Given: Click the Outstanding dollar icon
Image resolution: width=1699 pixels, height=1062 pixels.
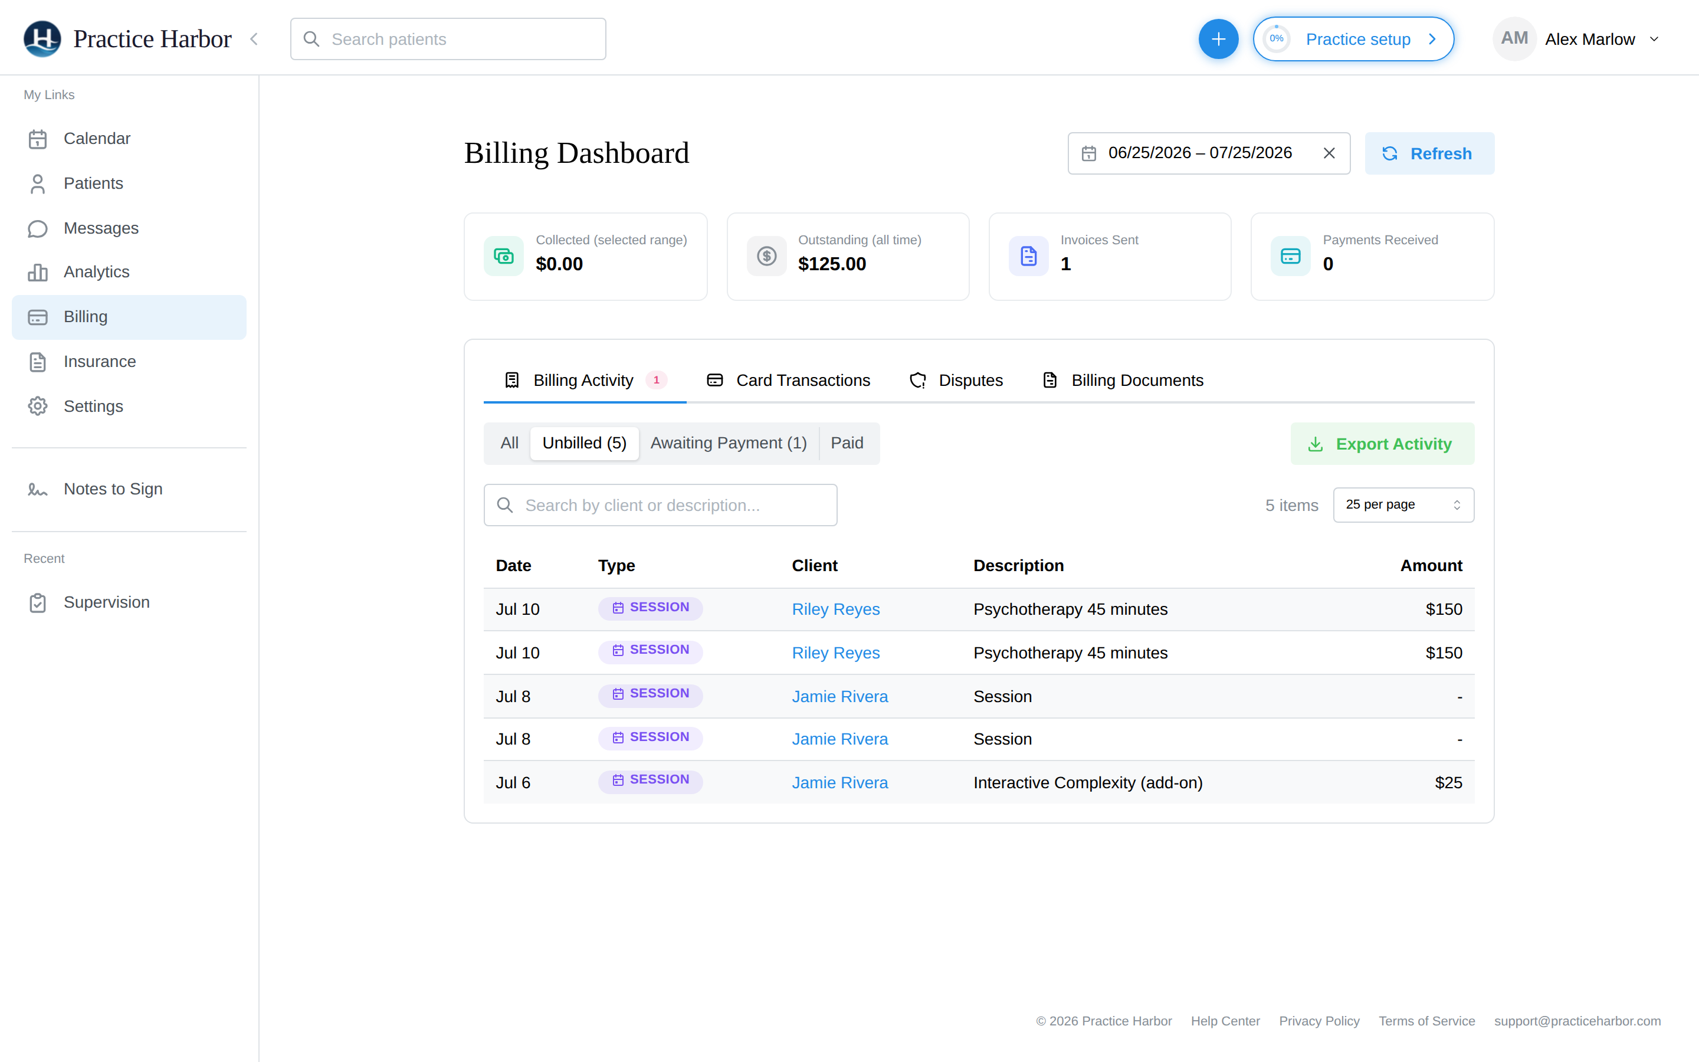Looking at the screenshot, I should tap(767, 255).
